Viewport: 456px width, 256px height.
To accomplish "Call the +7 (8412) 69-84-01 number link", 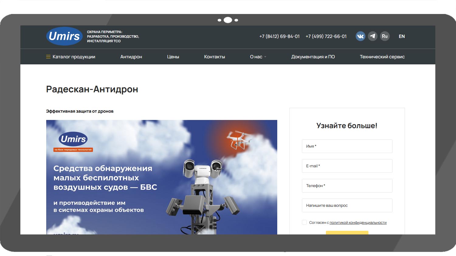I will [x=279, y=36].
